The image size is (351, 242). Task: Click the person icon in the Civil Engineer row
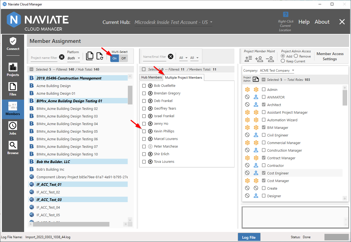click(x=256, y=135)
